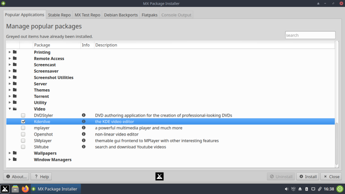Click MX Package Installer taskbar button
The image size is (345, 194).
(56, 189)
